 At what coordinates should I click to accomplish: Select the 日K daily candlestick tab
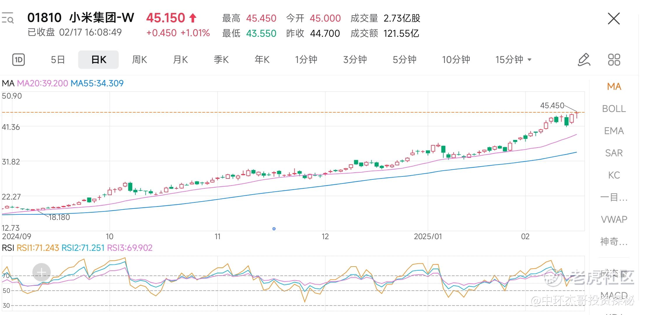coord(99,60)
